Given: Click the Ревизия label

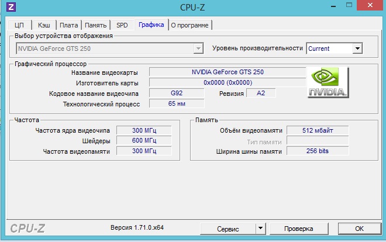Looking at the screenshot, I should click(232, 94).
